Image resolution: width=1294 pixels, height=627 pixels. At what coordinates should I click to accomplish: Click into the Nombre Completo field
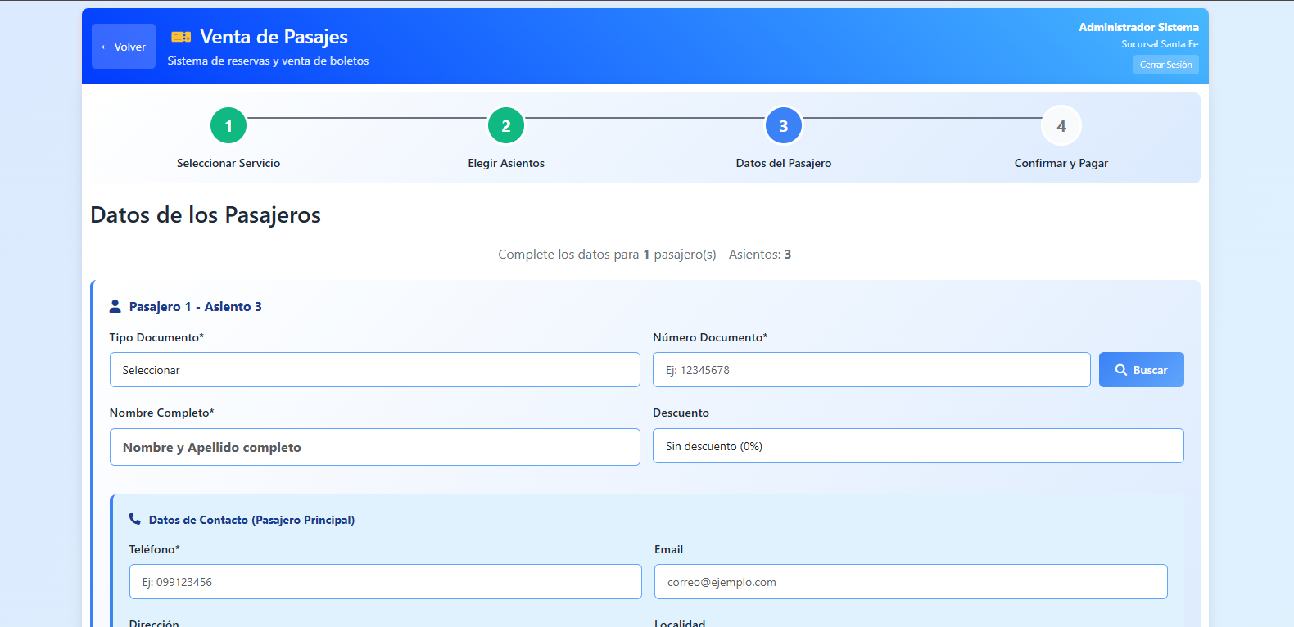[374, 447]
